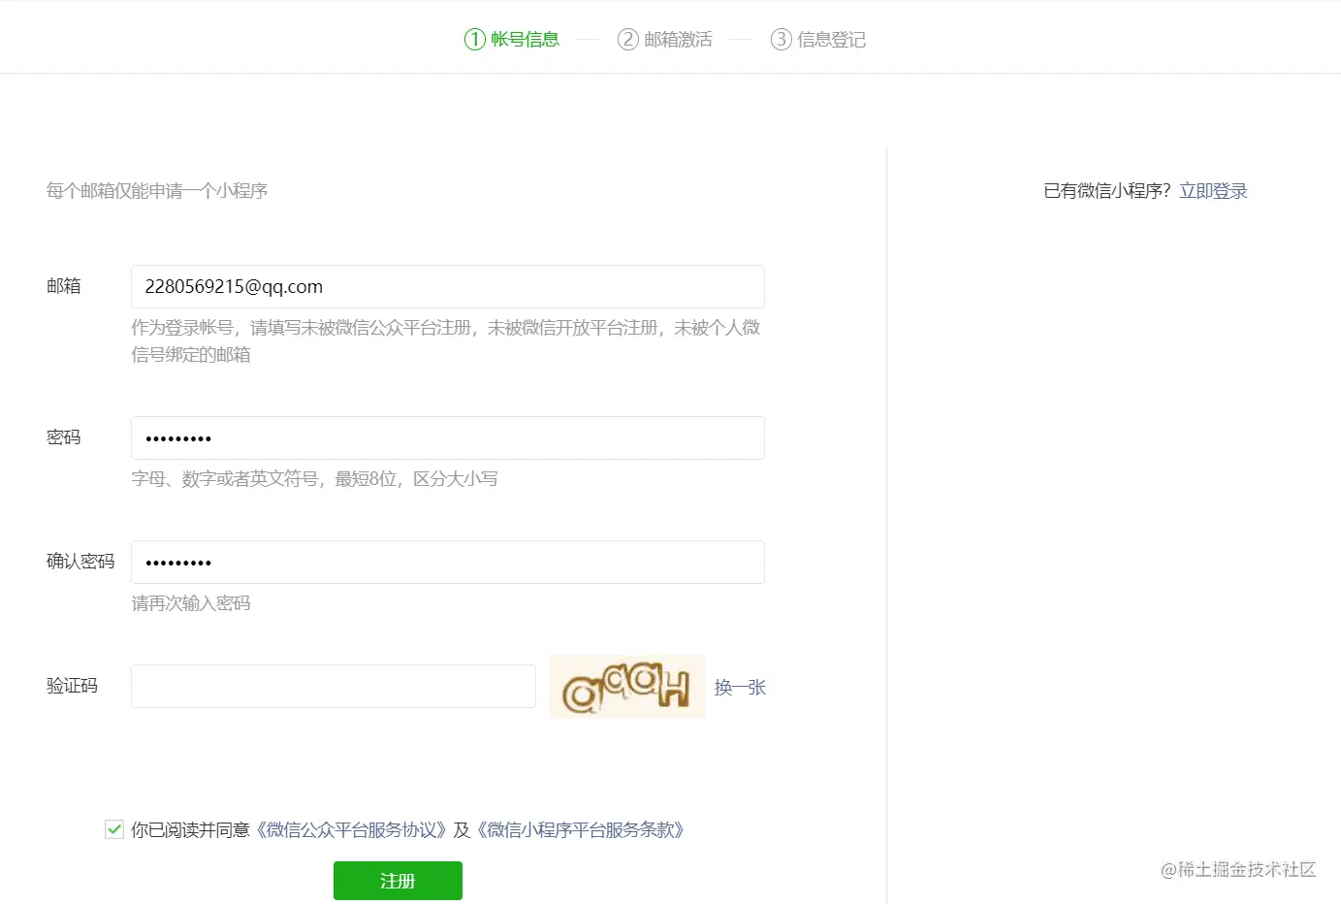The width and height of the screenshot is (1341, 904).
Task: Click the 确认密码 field label
Action: 80,562
